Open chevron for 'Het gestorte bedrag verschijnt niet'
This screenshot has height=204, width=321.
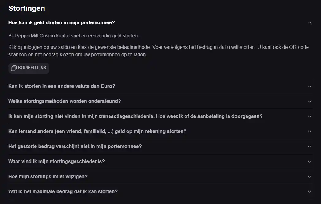pos(310,146)
